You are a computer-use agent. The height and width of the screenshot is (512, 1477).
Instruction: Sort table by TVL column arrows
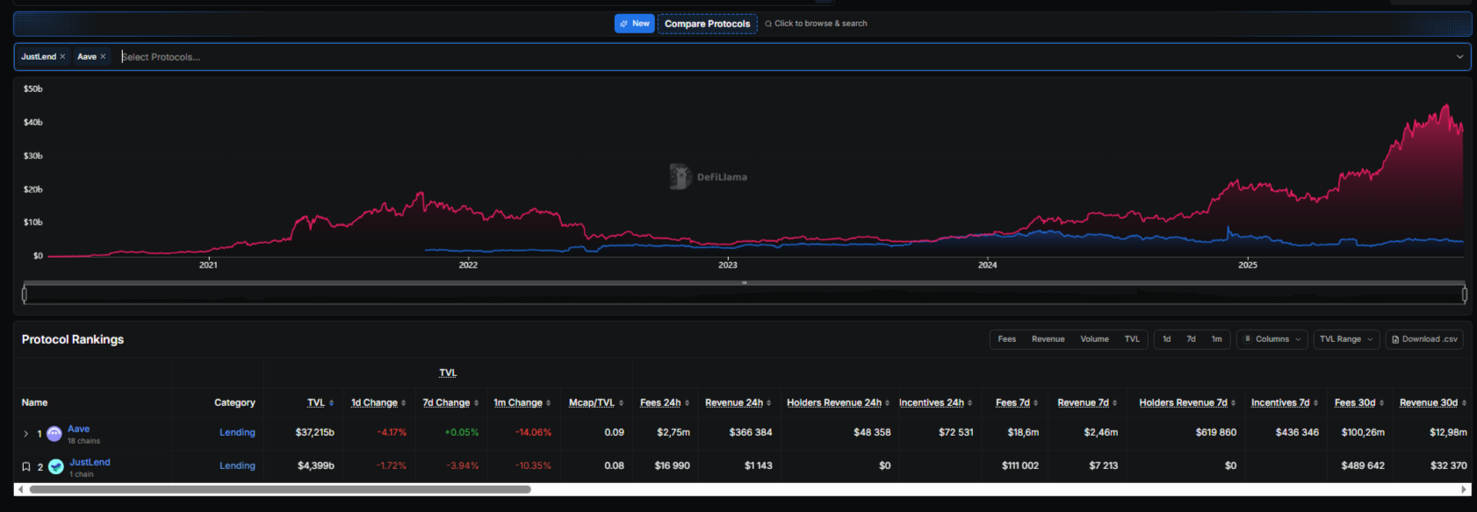(x=331, y=403)
